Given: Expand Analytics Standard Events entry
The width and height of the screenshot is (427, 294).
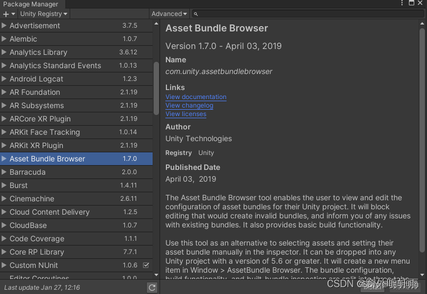Looking at the screenshot, I should coord(4,66).
